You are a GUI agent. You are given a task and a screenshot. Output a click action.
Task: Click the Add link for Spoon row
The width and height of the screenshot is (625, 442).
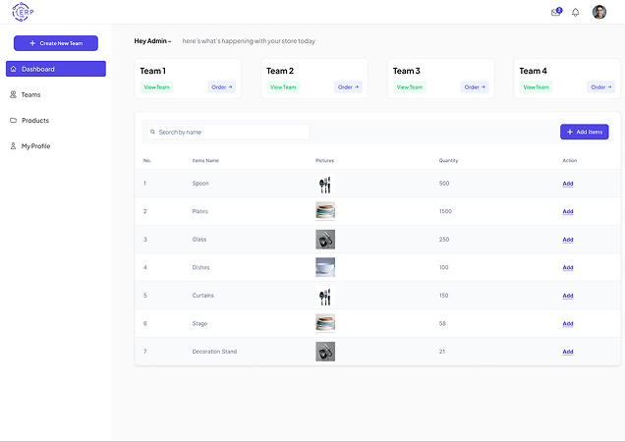coord(568,184)
